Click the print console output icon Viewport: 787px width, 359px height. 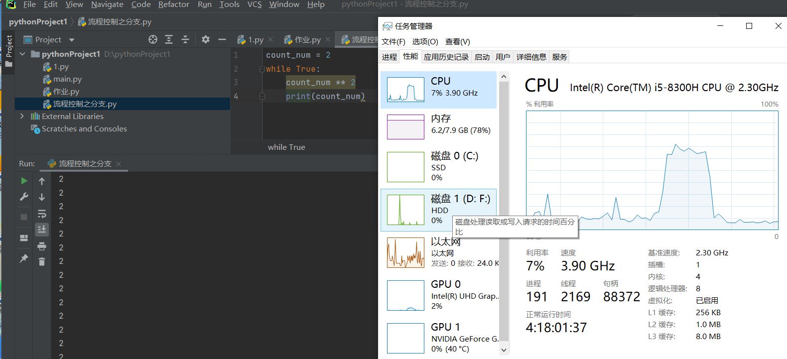coord(42,246)
